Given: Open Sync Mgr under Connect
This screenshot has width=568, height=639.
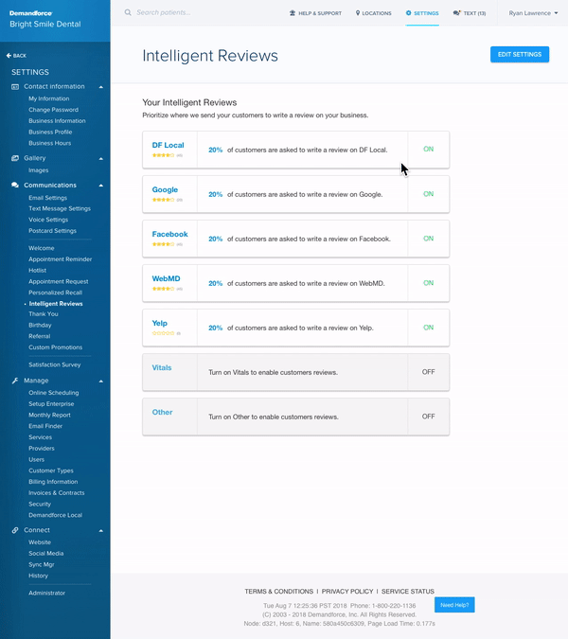Looking at the screenshot, I should click(41, 564).
